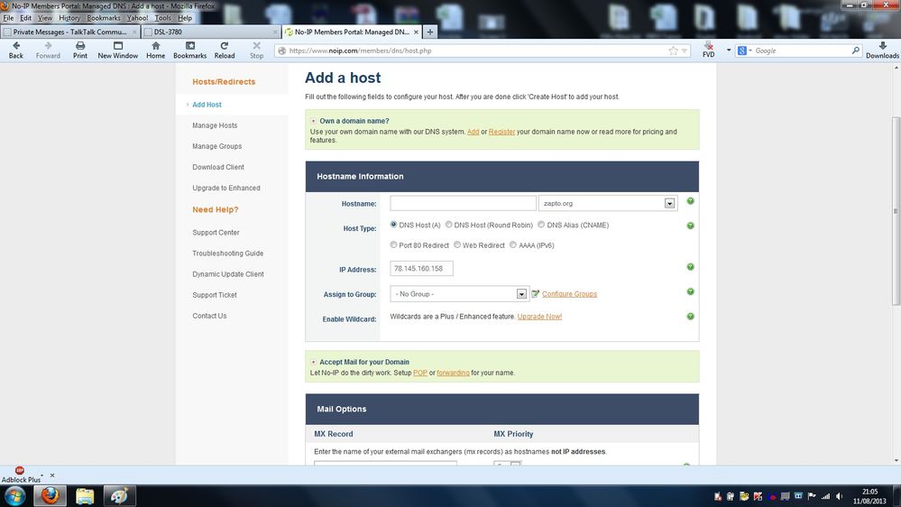Click the page vertical scrollbar
901x507 pixels.
click(896, 211)
